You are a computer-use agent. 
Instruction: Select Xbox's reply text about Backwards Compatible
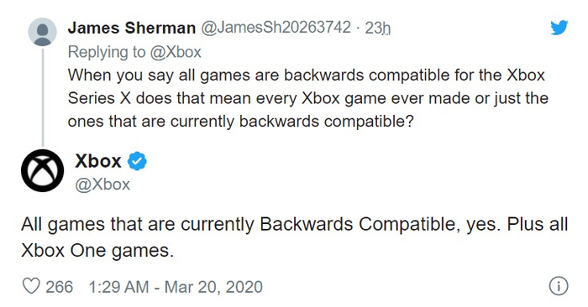(x=294, y=237)
